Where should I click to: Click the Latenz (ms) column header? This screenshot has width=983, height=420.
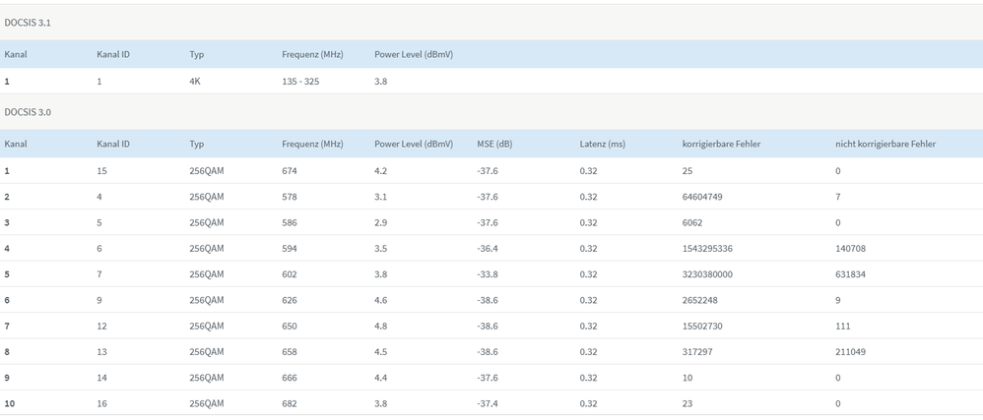coord(602,145)
